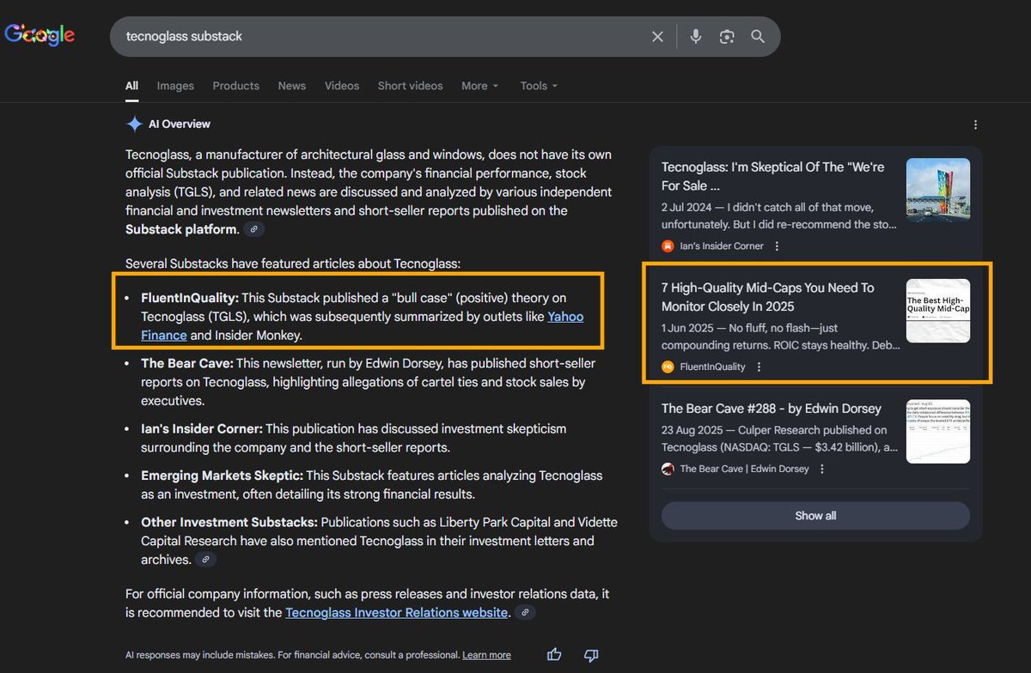Screen dimensions: 1031x673
Task: Switch to the Products tab
Action: (235, 86)
